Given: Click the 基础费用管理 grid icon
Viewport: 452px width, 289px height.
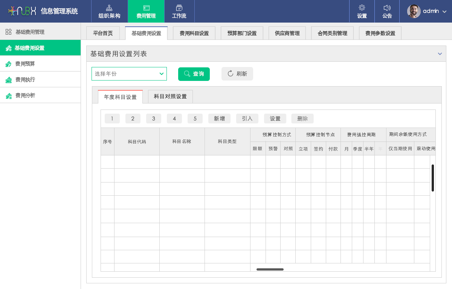Looking at the screenshot, I should (8, 32).
